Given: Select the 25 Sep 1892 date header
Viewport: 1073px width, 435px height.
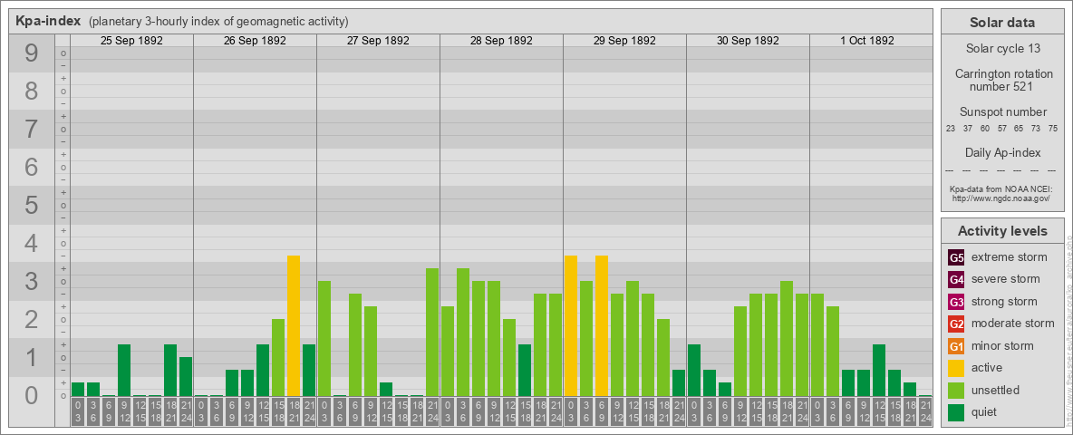Looking at the screenshot, I should click(131, 41).
